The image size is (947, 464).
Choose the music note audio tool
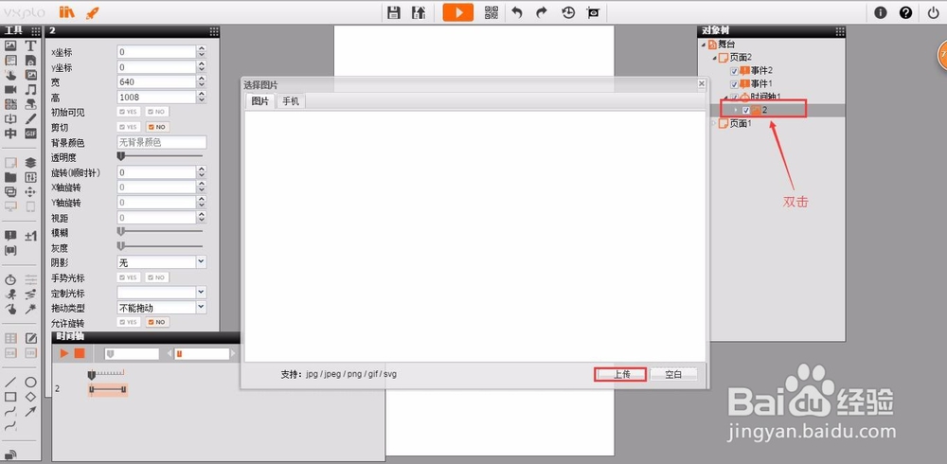coord(30,89)
